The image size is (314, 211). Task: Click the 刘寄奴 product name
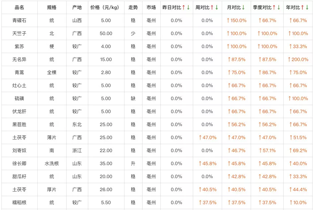[19, 151]
